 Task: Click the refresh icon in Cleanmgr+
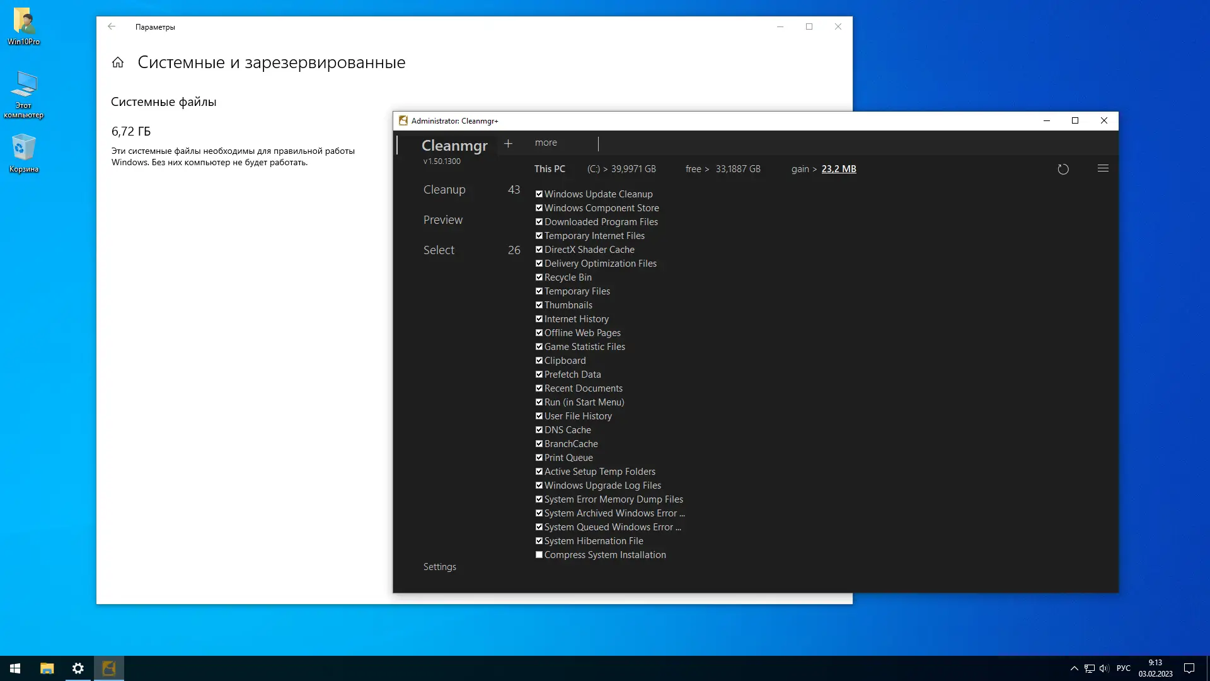click(x=1063, y=169)
